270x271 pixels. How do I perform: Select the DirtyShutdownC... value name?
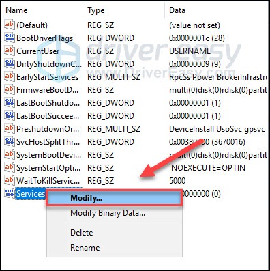point(49,64)
